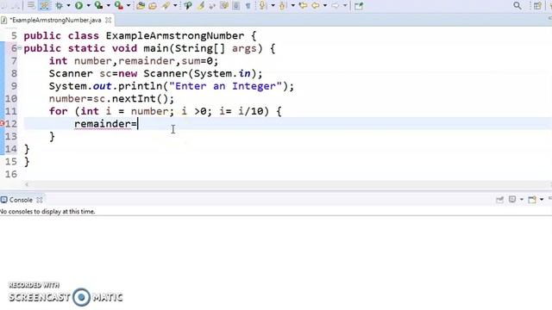Screen dimensions: 552x310
Task: Click the Quick Access magnifier icon
Action: (x=517, y=6)
